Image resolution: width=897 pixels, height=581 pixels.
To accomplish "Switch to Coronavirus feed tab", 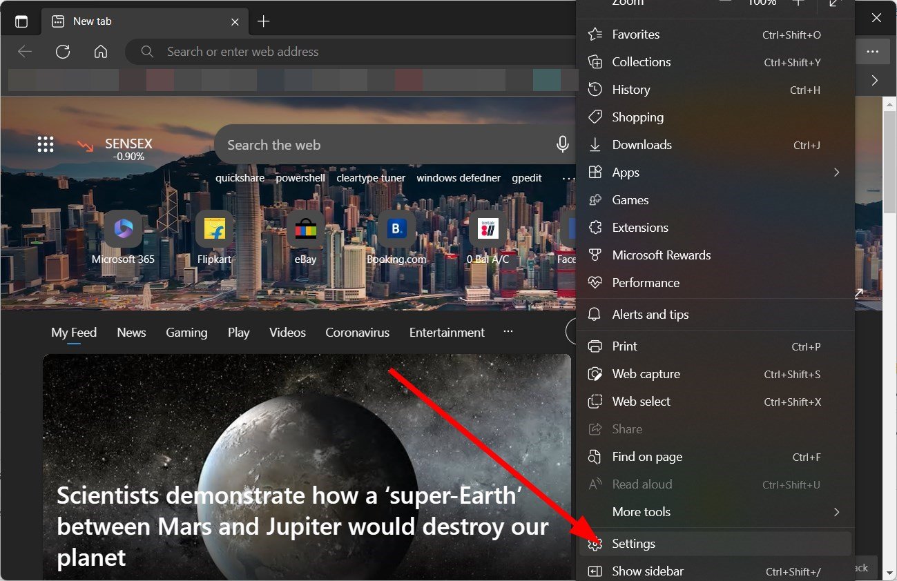I will (x=357, y=333).
